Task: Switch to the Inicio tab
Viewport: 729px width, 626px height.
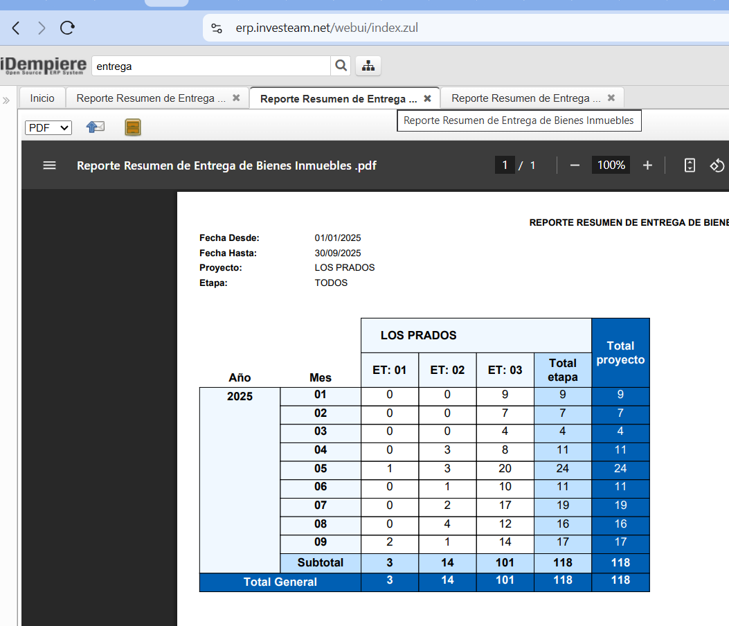Action: [x=42, y=98]
